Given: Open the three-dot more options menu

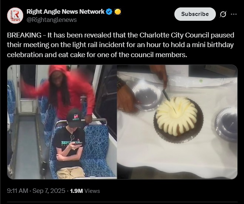Looking at the screenshot, I should (234, 14).
